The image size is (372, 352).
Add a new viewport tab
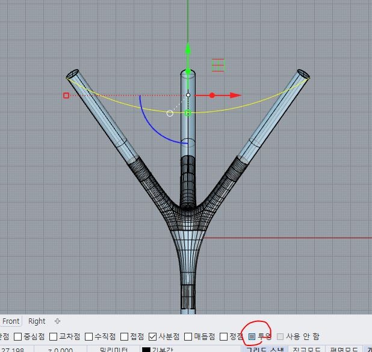pos(57,321)
